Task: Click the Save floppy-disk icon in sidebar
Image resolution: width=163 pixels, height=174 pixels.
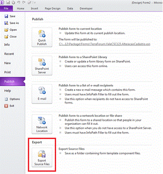Action: click(6, 16)
